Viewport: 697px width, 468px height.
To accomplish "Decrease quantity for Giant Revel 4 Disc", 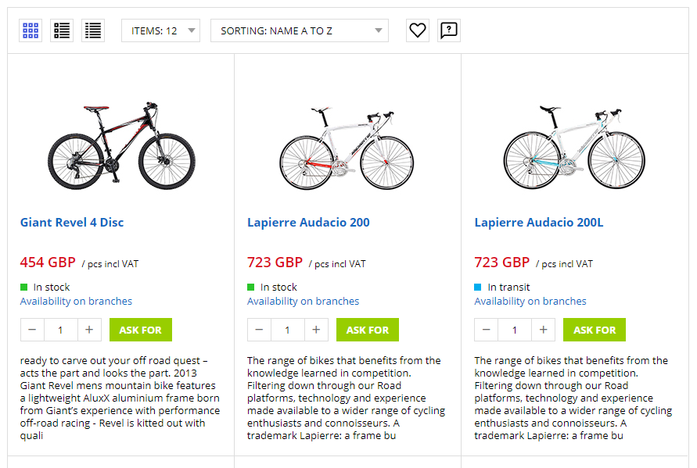I will tap(32, 330).
